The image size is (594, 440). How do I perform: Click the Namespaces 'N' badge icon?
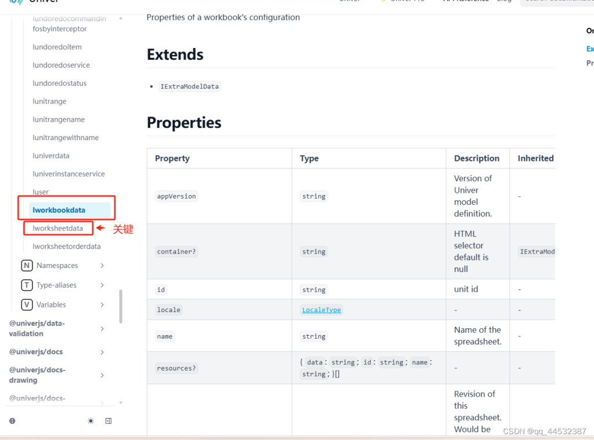click(27, 266)
